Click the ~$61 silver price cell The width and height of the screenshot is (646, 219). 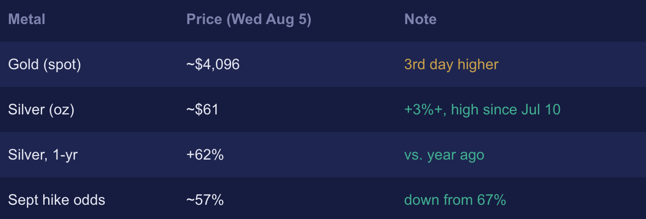click(x=202, y=110)
